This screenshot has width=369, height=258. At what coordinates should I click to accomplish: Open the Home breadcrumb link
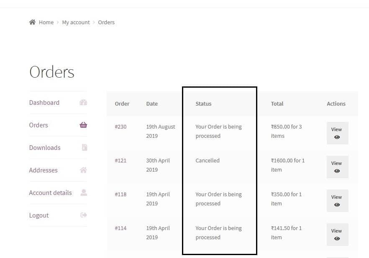pos(46,22)
